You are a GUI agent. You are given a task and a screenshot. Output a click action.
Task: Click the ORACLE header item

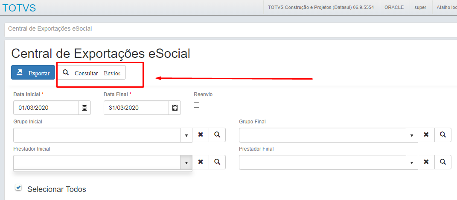coord(394,8)
